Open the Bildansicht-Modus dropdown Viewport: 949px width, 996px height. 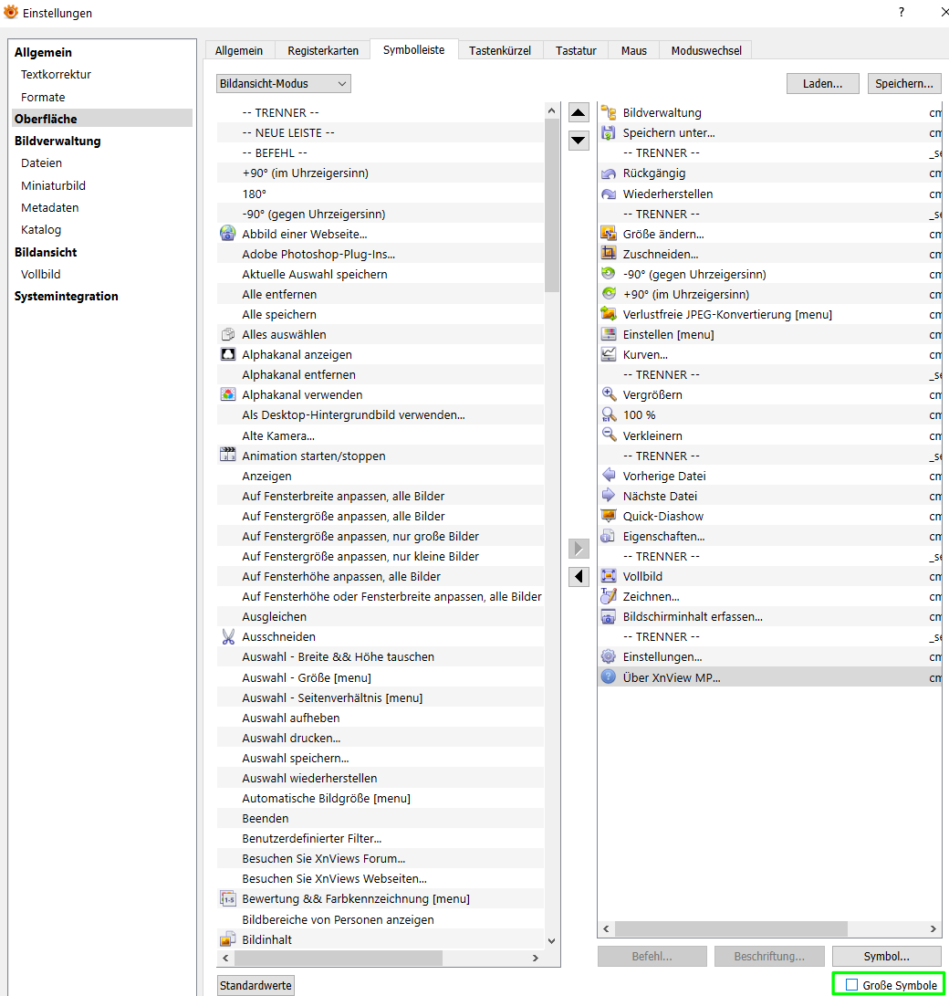(284, 84)
